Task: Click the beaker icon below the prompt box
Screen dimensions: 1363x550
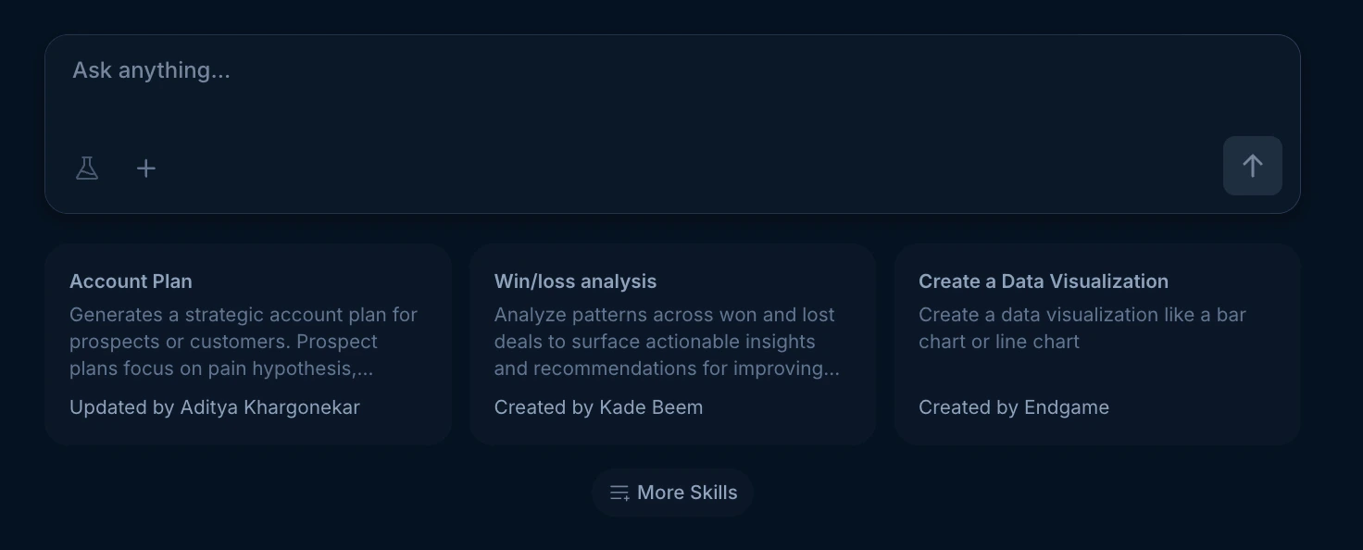Action: (87, 169)
